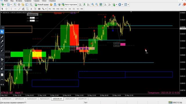Switch timeframe to D1
This screenshot has height=104, width=186.
pyautogui.click(x=74, y=9)
